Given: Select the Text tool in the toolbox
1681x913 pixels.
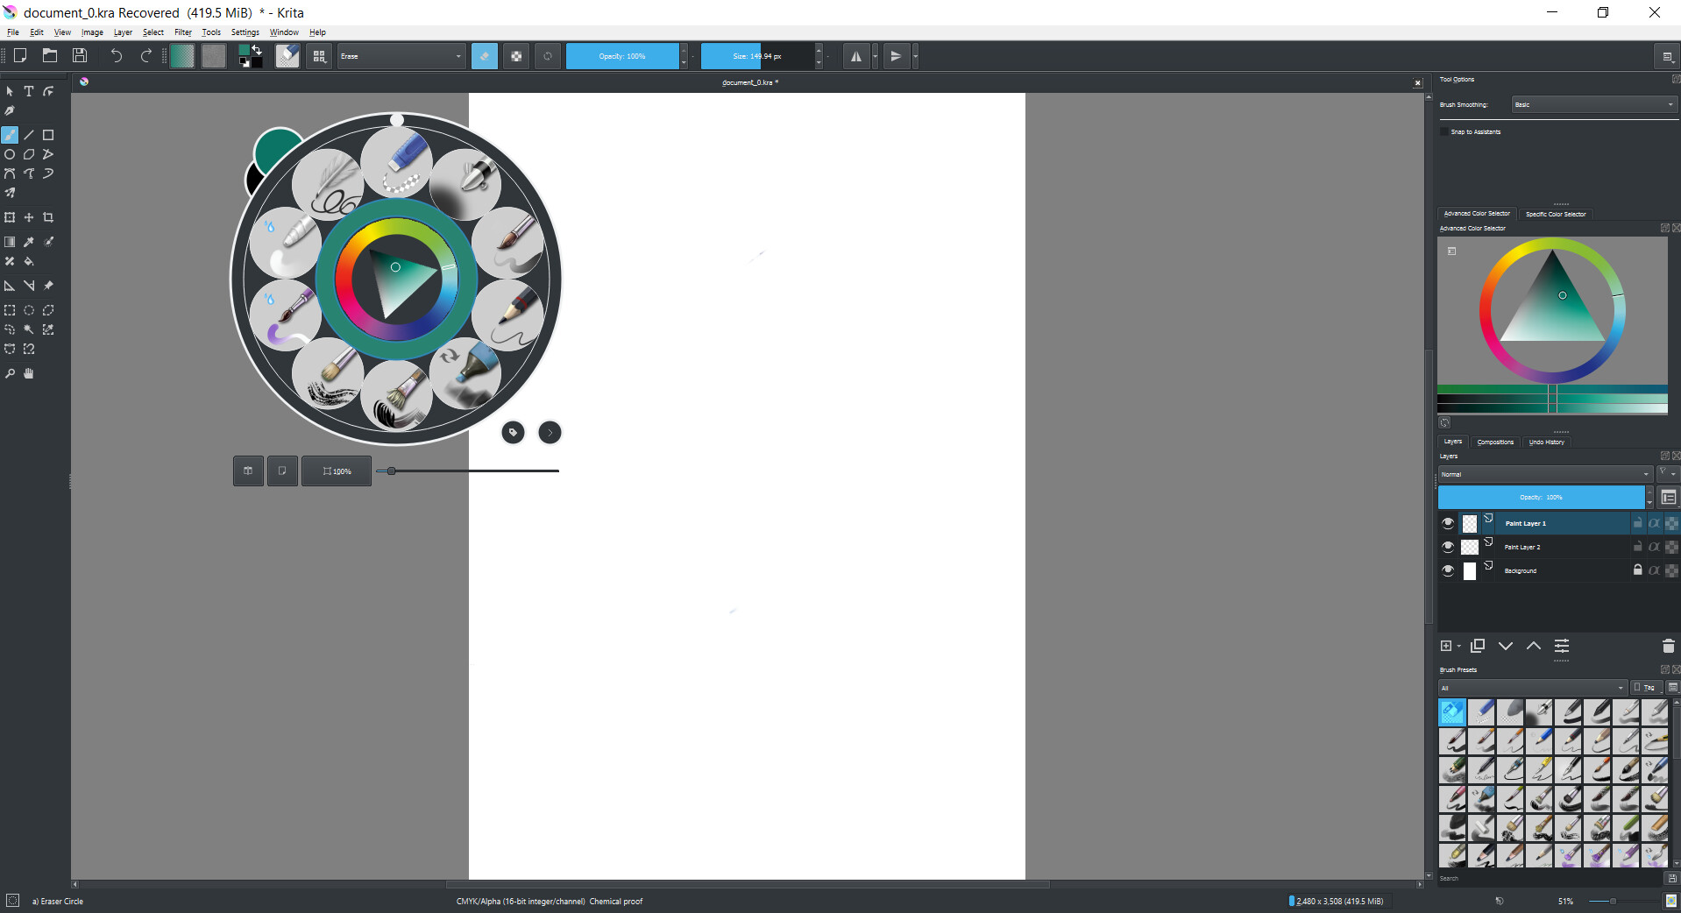Looking at the screenshot, I should click(29, 91).
